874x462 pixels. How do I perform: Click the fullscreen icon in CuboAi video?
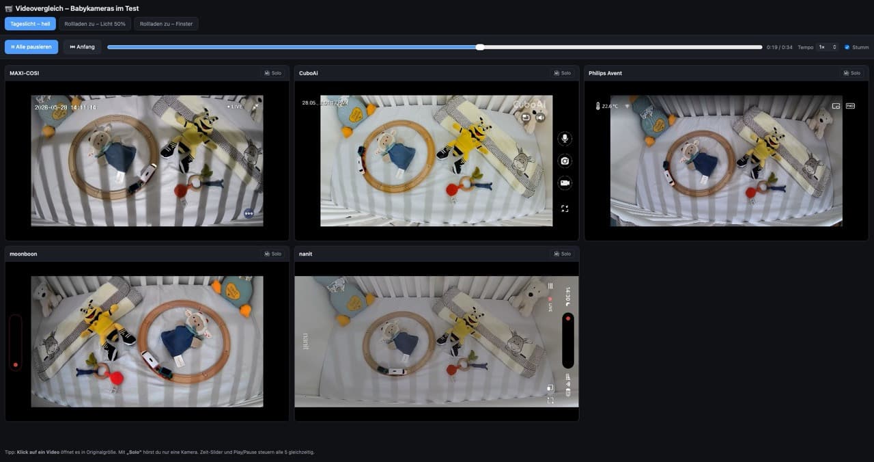point(565,208)
